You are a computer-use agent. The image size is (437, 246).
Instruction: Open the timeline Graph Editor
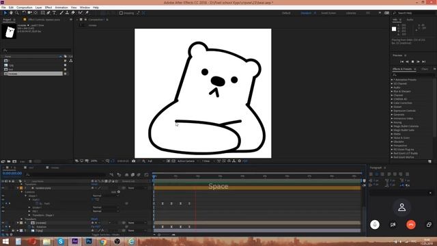pyautogui.click(x=146, y=175)
